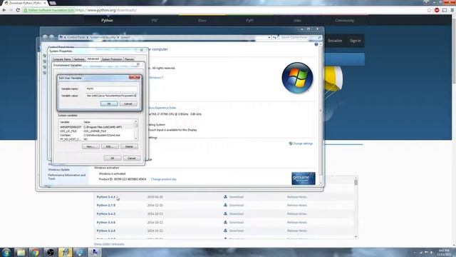Viewport: 456px width, 257px height.
Task: Open Performance Information and Tools link
Action: 67,177
